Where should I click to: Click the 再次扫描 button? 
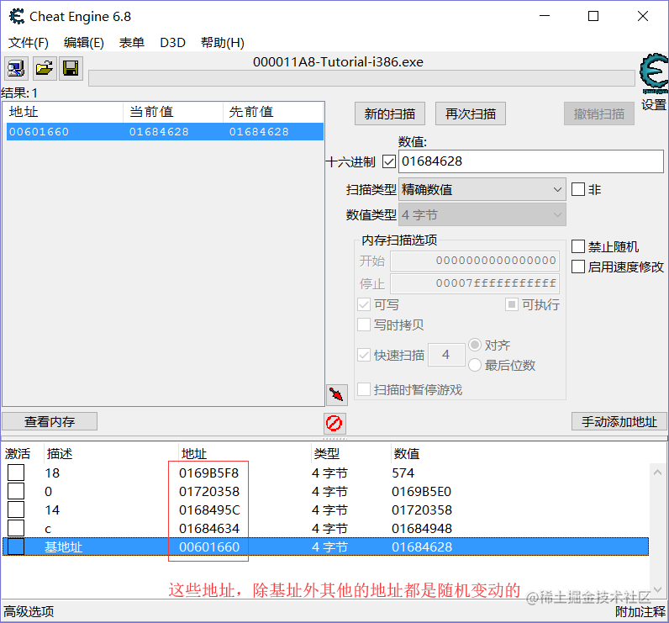[x=470, y=114]
